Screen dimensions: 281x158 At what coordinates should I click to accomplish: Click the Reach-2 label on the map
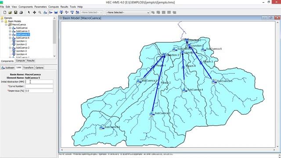[x=166, y=83]
